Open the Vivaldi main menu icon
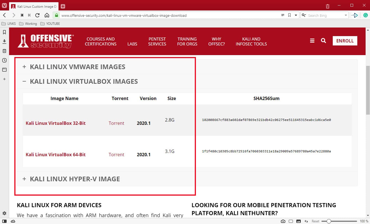Viewport: 370px width, 224px height. (4, 6)
